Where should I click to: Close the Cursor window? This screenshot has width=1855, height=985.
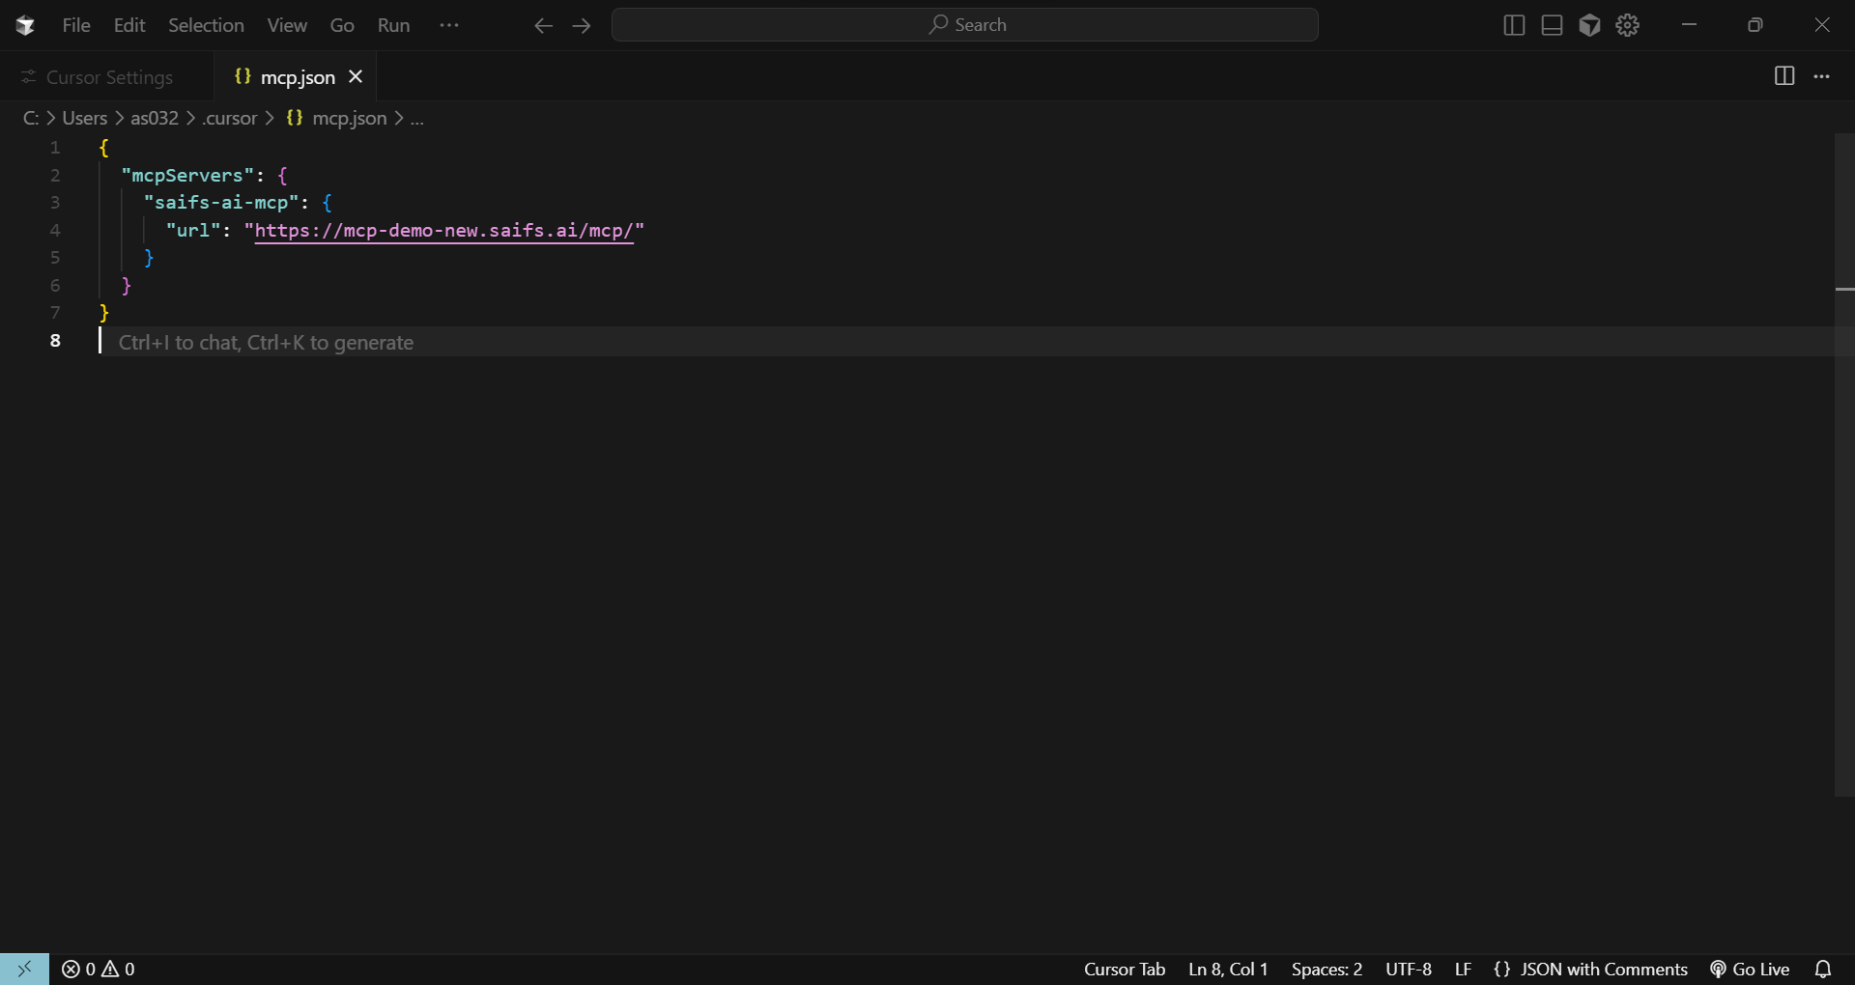[x=1822, y=25]
